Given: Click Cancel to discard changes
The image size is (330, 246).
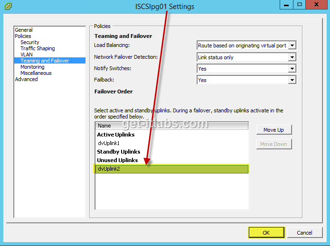Looking at the screenshot, I should tap(304, 233).
